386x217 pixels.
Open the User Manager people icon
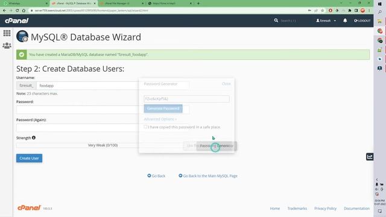[7, 46]
